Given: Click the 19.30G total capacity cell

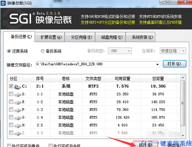Looking at the screenshot, I should click(158, 86).
